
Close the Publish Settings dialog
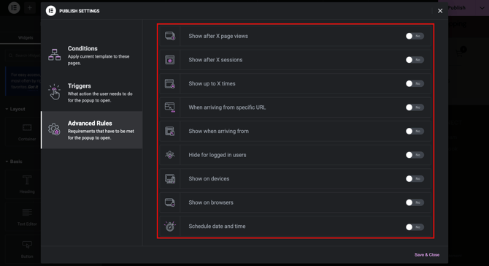click(440, 11)
